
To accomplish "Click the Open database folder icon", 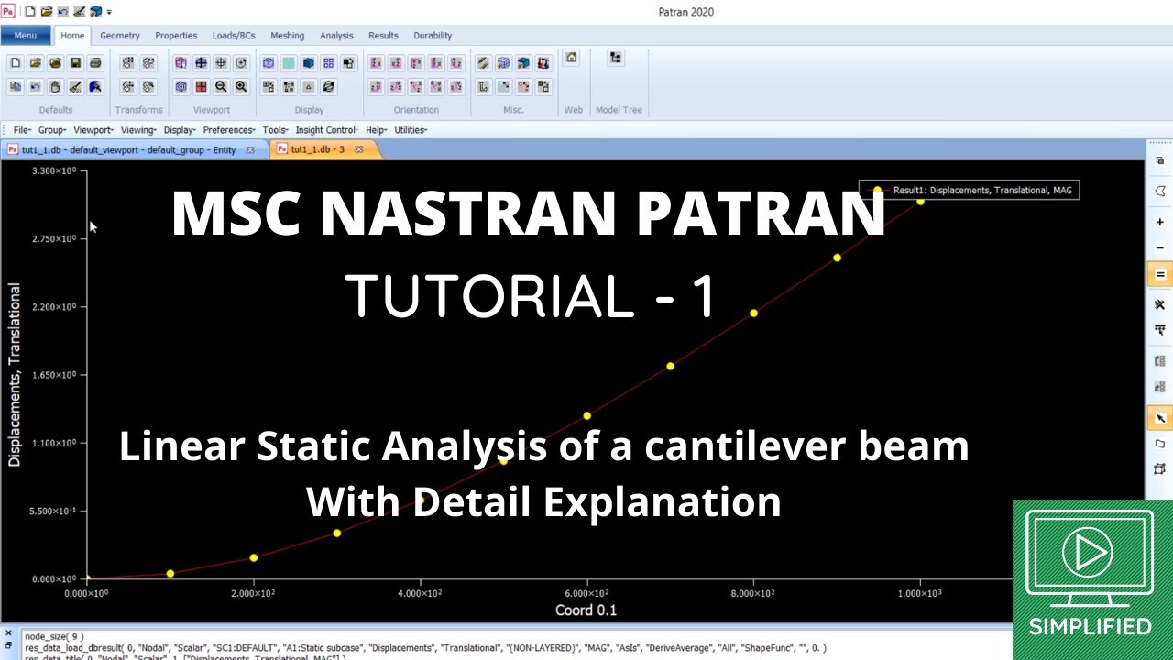I will [35, 63].
